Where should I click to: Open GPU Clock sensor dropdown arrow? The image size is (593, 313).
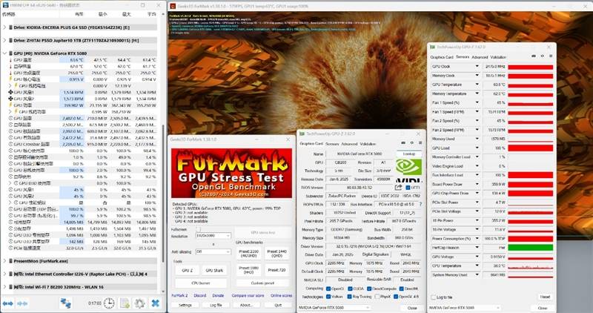(x=477, y=66)
